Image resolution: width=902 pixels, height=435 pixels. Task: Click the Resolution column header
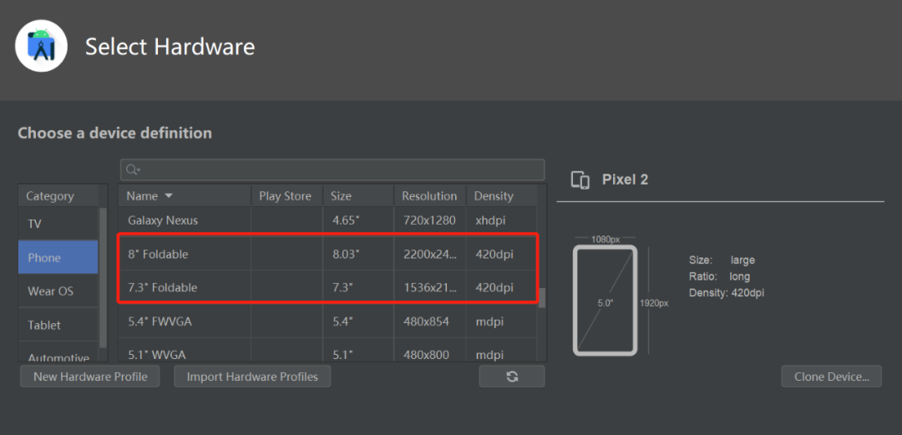pyautogui.click(x=429, y=196)
